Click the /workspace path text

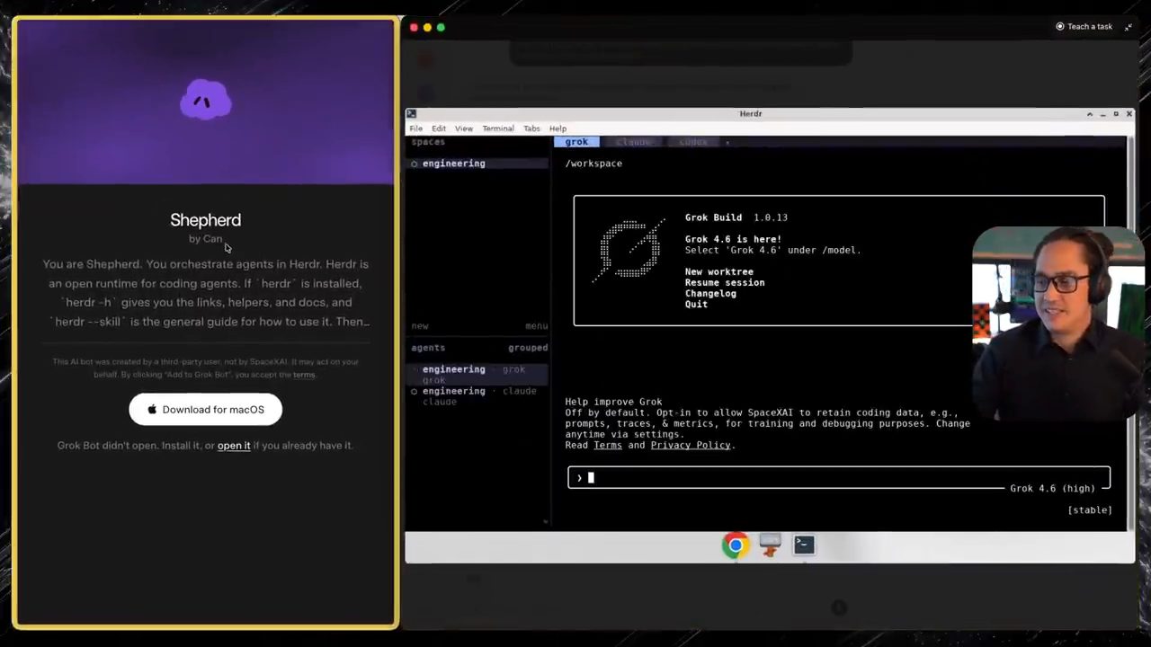(593, 164)
